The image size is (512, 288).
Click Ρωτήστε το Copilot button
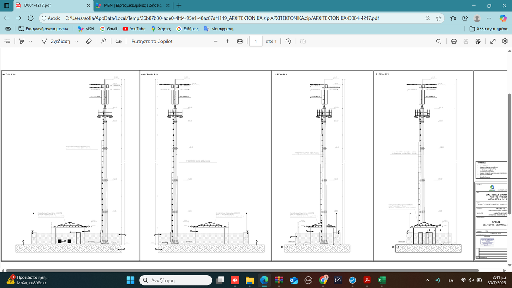click(152, 41)
